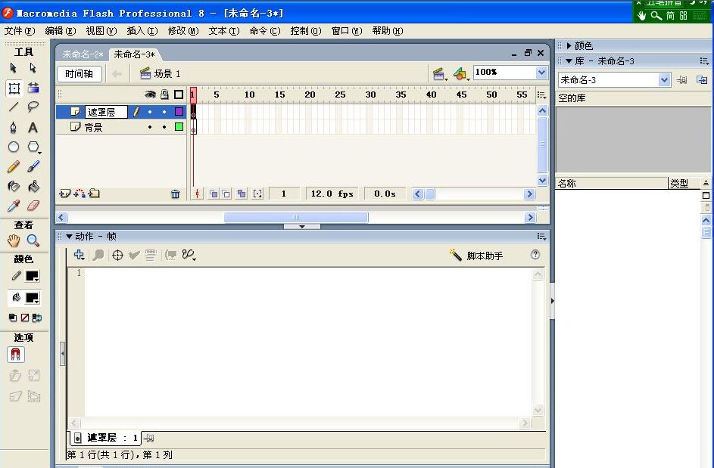Image resolution: width=714 pixels, height=468 pixels.
Task: Click the 遮罩层 : 1 script tab
Action: coord(106,438)
